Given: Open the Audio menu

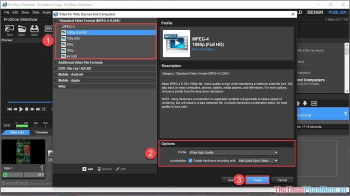Looking at the screenshot, I should point(46,12).
